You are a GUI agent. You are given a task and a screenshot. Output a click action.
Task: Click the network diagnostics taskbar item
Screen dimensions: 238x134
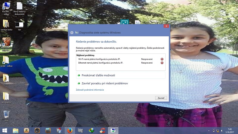[113, 130]
